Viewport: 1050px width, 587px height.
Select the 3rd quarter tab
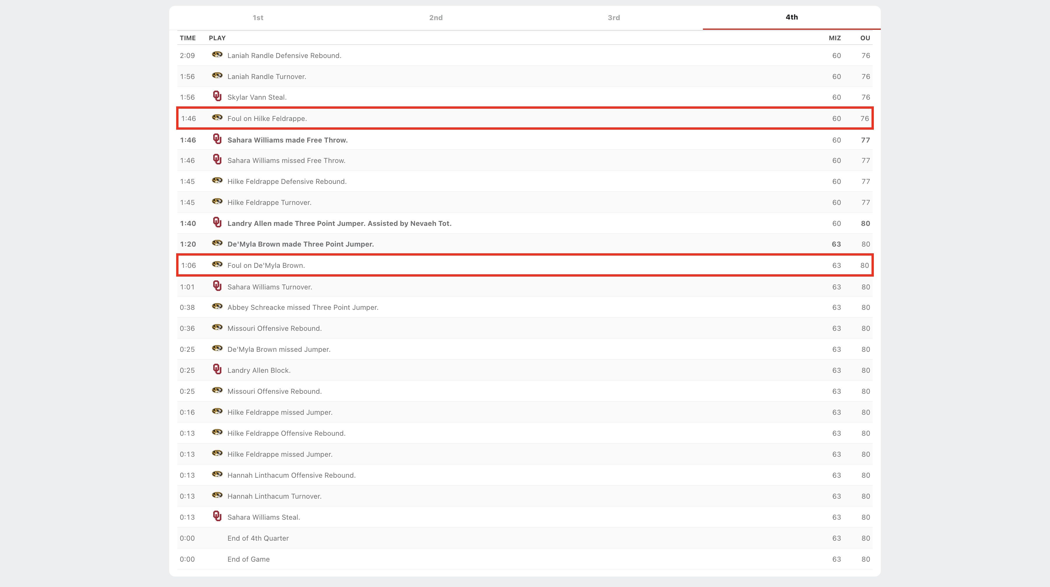click(x=613, y=17)
